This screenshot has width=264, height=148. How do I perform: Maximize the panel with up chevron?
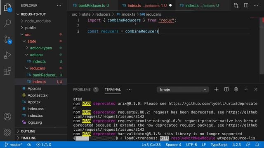click(246, 90)
